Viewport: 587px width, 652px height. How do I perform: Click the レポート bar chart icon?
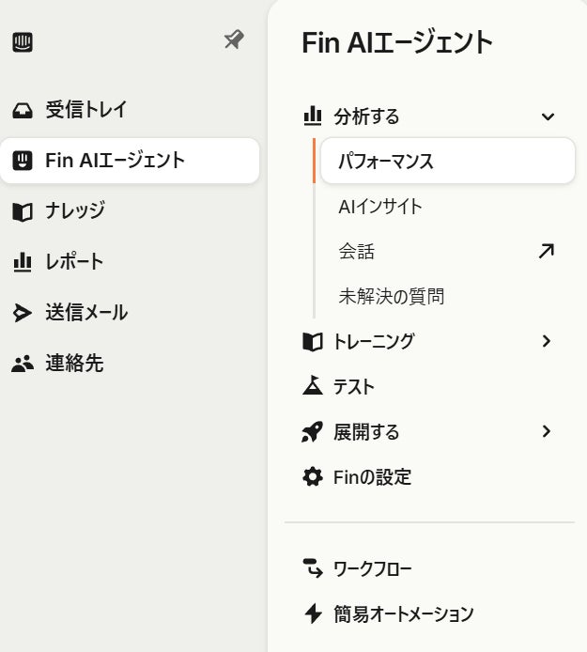(22, 261)
